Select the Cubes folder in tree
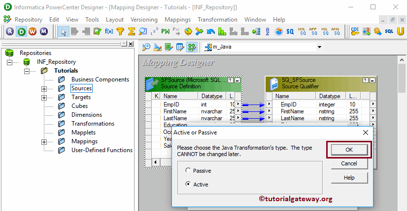407x211 pixels. pyautogui.click(x=80, y=106)
